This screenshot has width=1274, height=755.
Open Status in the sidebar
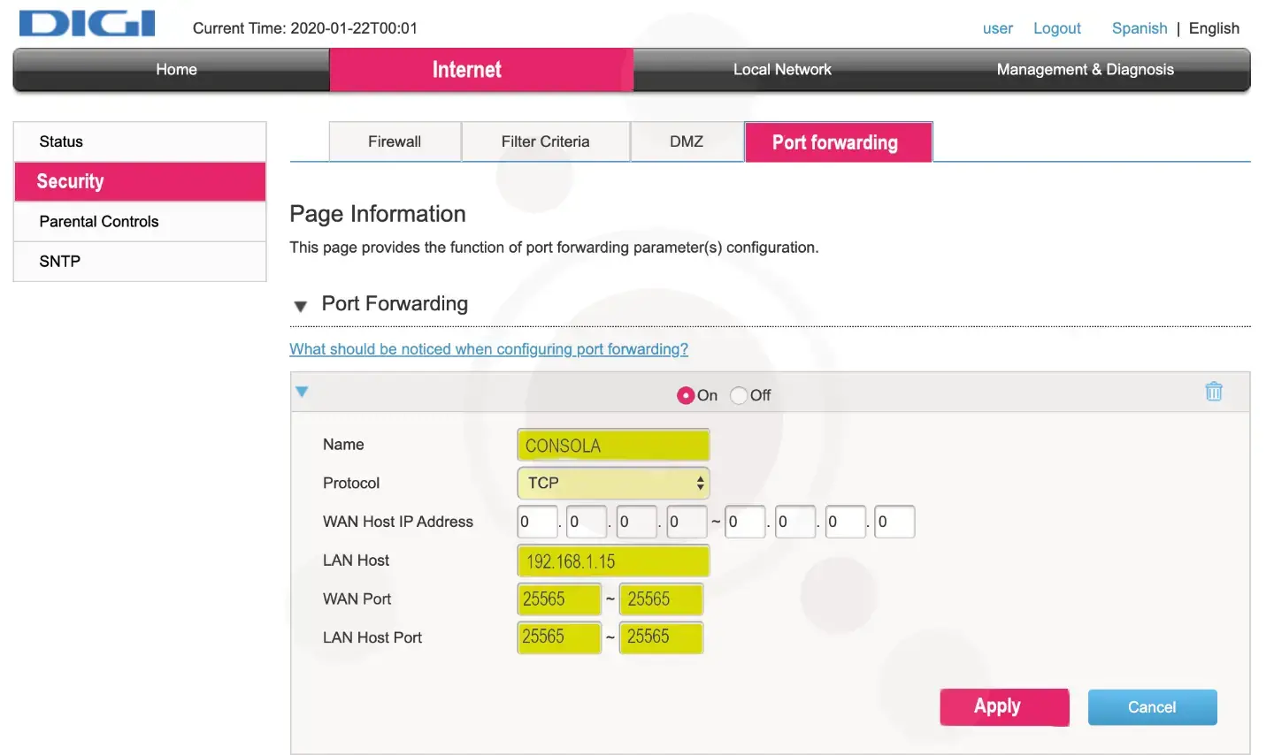pos(140,141)
